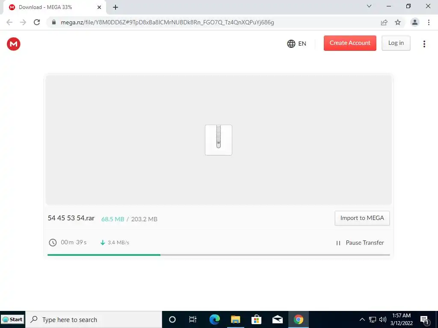
Task: Open network status tray icon
Action: [x=373, y=319]
